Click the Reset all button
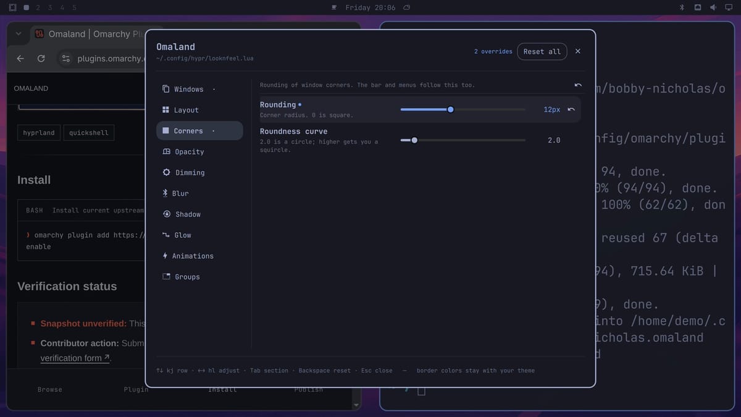 point(542,51)
